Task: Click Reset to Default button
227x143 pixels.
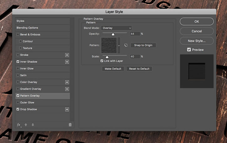Action: click(x=139, y=69)
